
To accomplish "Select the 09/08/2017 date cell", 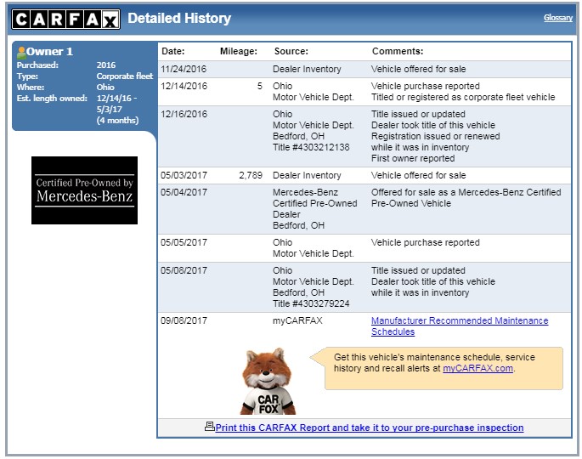I will [x=184, y=320].
